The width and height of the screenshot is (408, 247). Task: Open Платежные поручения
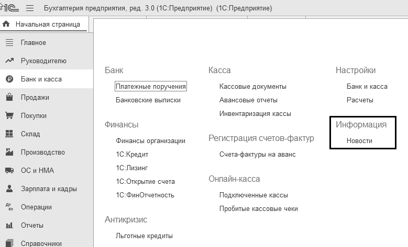click(151, 86)
